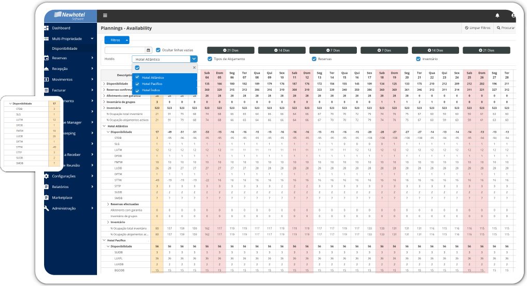Select the LUXFL row under Hotel Pacífico
This screenshot has width=527, height=286.
(x=118, y=259)
